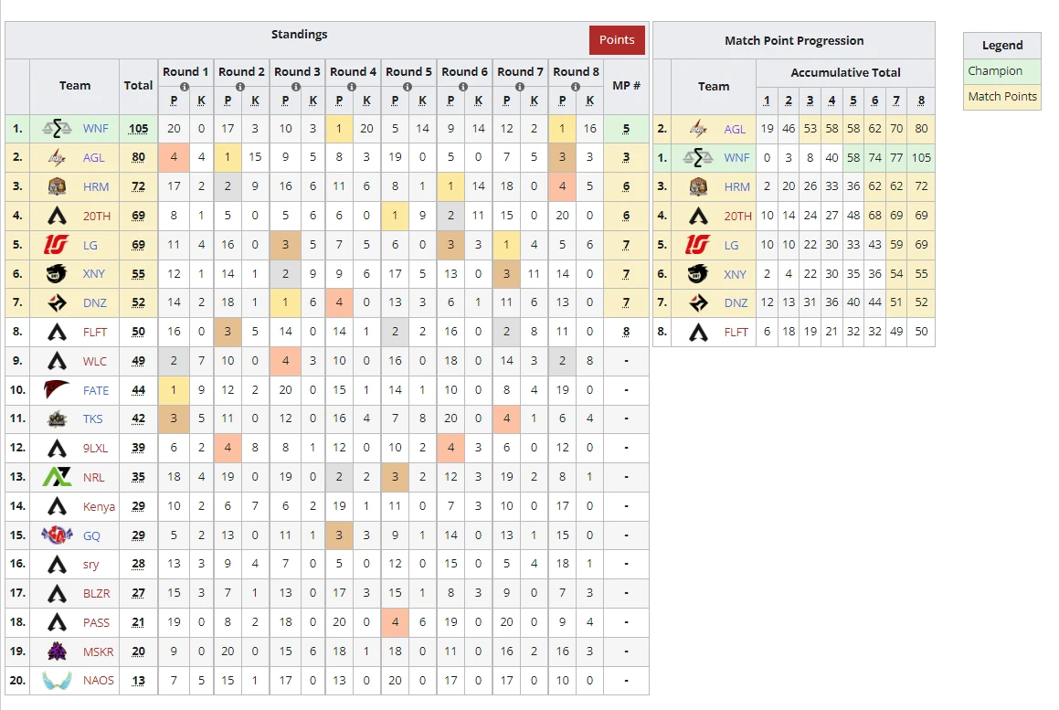The width and height of the screenshot is (1059, 710).
Task: Click the MP # column header
Action: 626,85
